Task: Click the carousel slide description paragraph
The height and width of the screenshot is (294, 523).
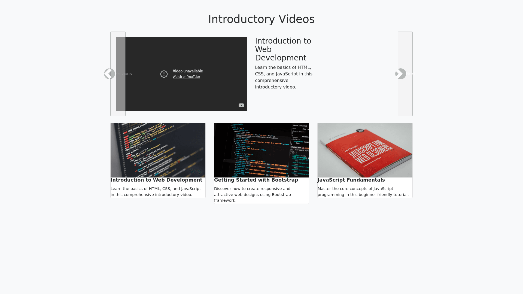Action: tap(284, 77)
